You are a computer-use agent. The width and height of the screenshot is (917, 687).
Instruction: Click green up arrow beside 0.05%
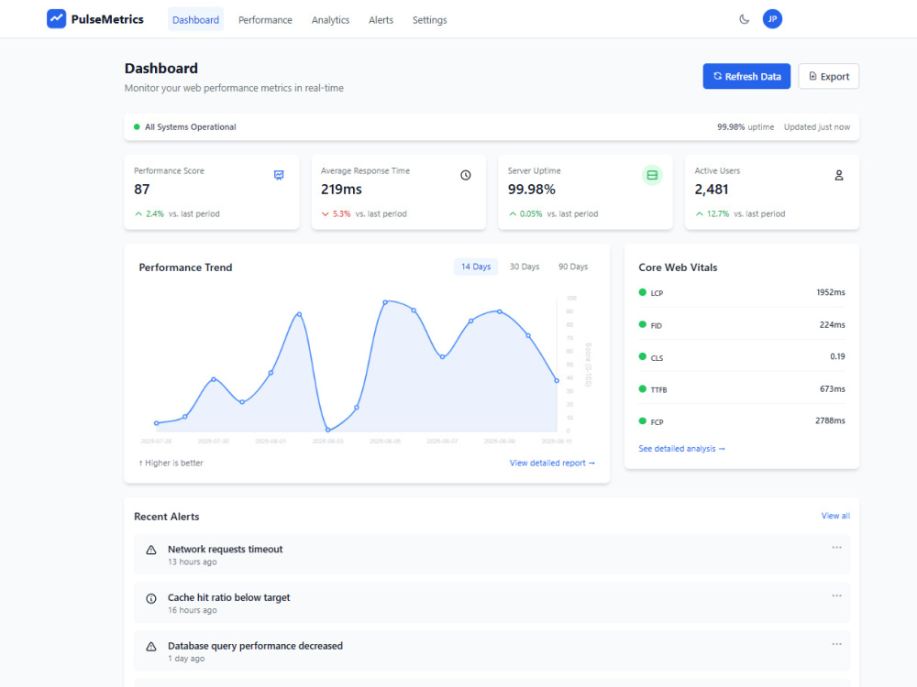[513, 213]
